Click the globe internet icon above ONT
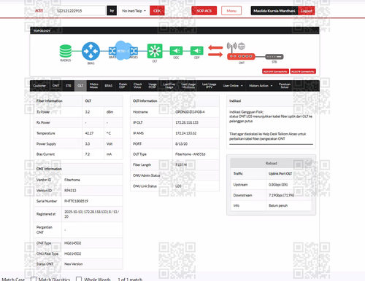 (x=242, y=46)
